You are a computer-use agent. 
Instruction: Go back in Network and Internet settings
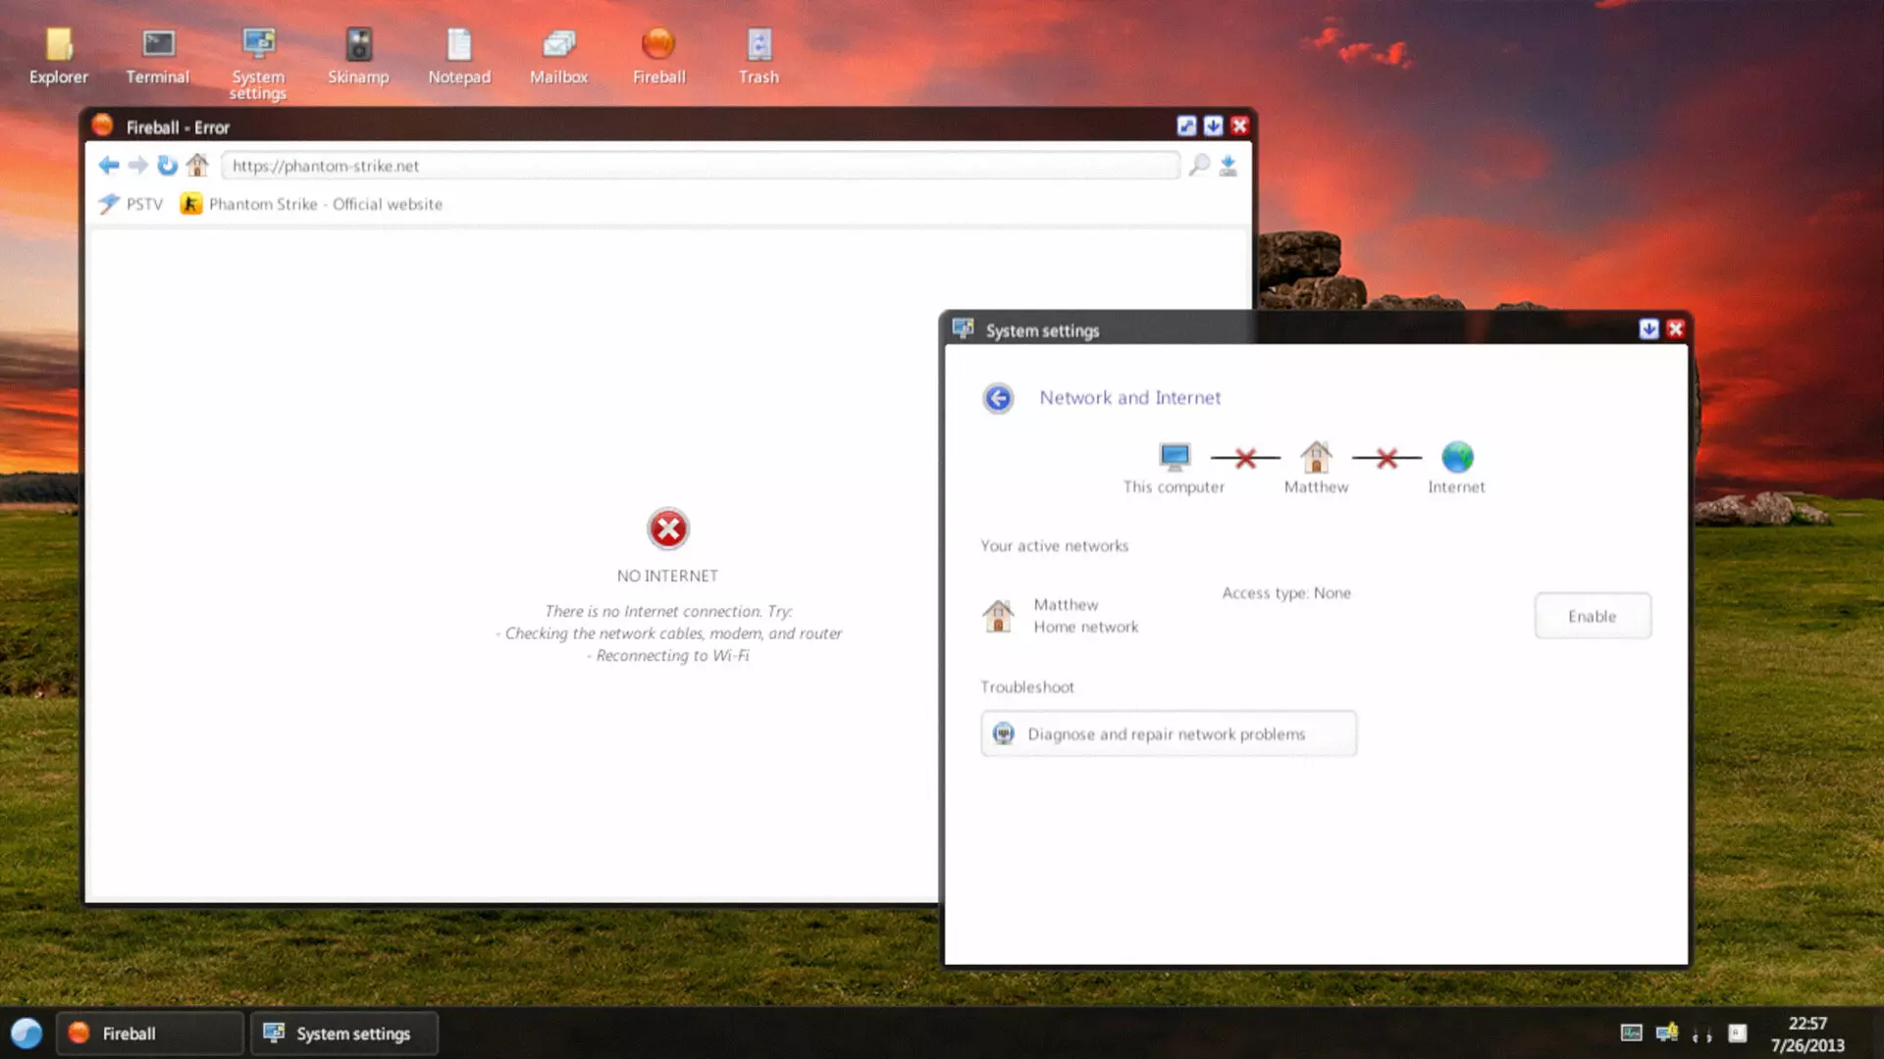(x=998, y=398)
